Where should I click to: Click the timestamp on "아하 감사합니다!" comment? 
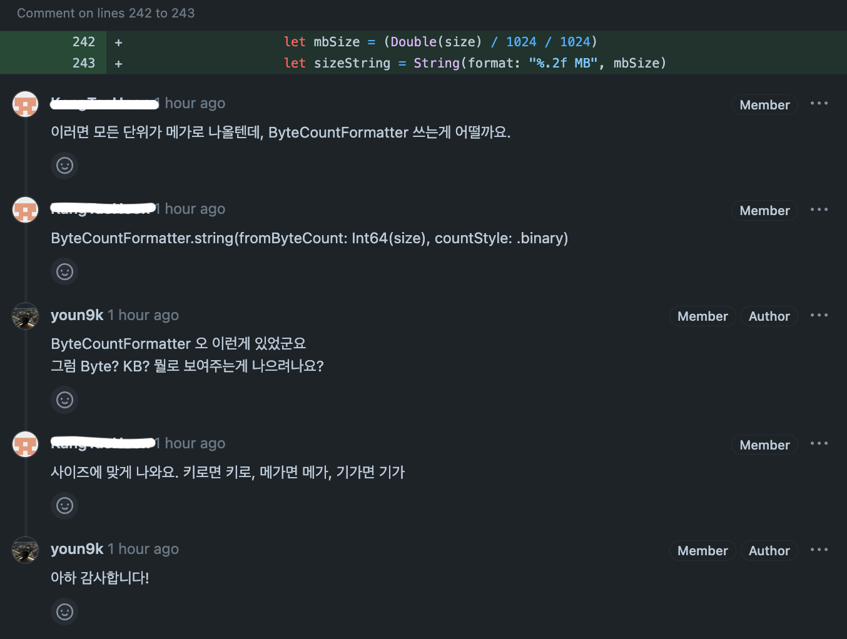143,549
